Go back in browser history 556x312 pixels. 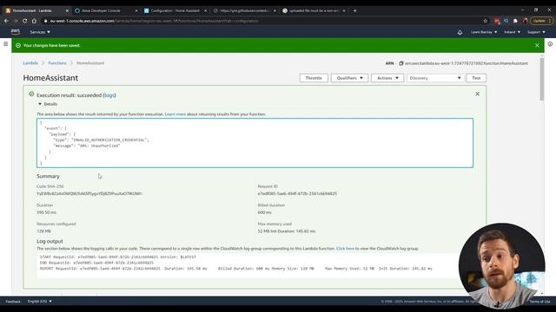pos(6,21)
